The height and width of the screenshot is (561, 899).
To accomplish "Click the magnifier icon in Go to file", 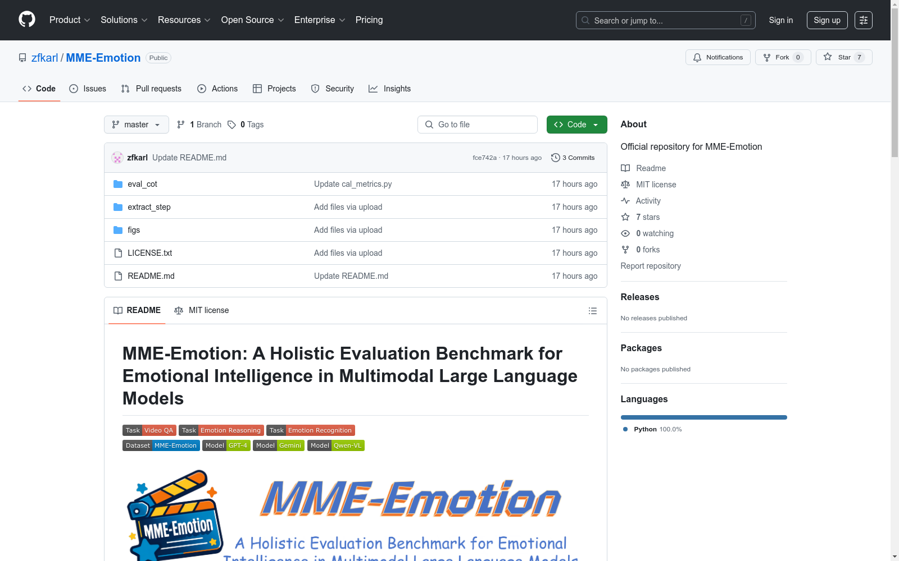I will click(429, 125).
